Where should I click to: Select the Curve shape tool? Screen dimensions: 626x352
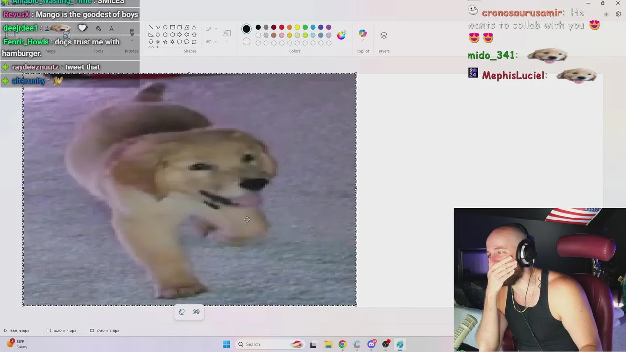pyautogui.click(x=158, y=27)
